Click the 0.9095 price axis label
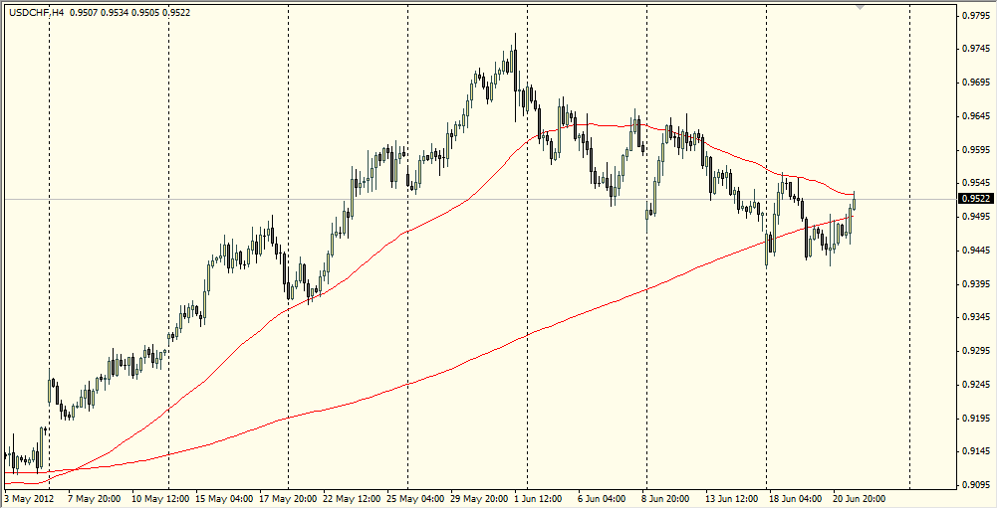Screen dimensions: 998x509 pyautogui.click(x=978, y=485)
